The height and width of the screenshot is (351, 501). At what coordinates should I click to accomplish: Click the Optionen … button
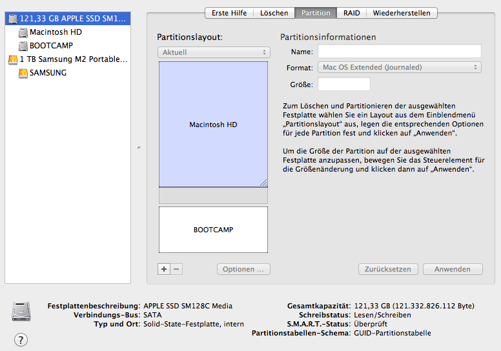click(x=243, y=269)
